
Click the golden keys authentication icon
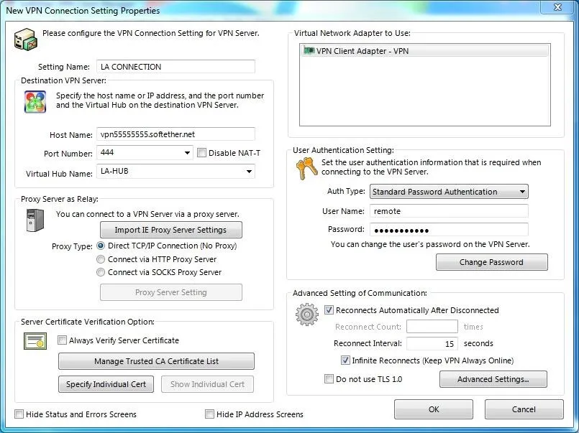[x=306, y=169]
